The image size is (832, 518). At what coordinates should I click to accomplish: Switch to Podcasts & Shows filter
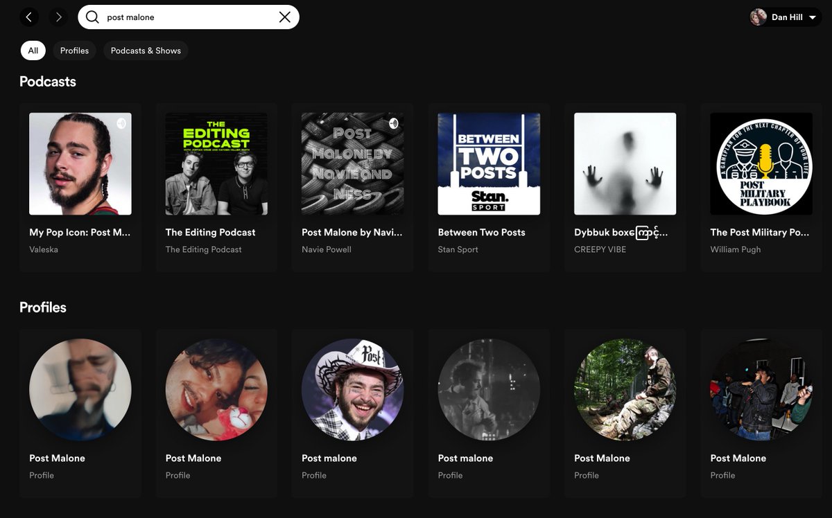146,51
